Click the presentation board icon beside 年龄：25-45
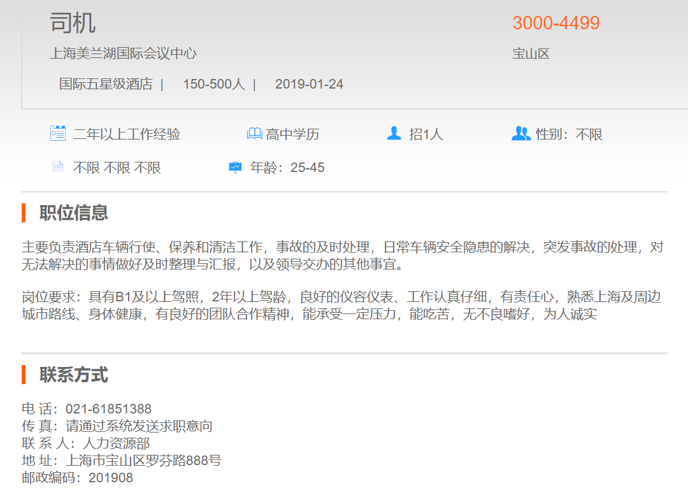This screenshot has height=488, width=688. pos(235,168)
